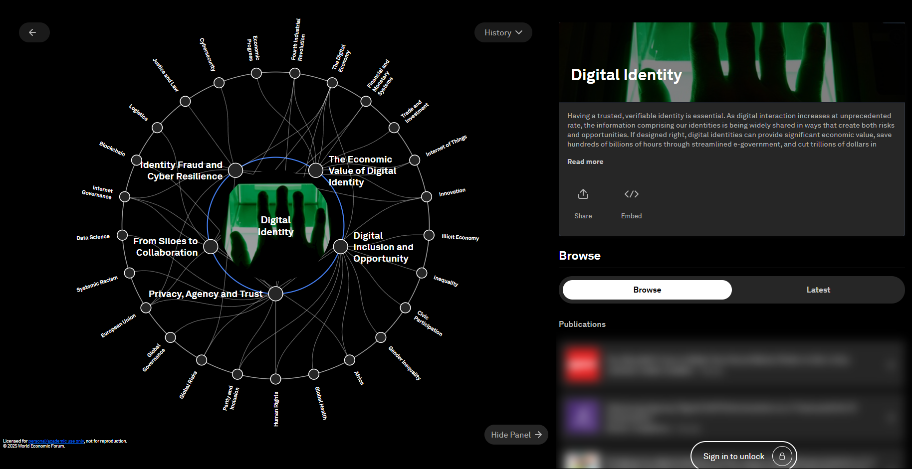
Task: Click the Publications section heading
Action: 582,324
